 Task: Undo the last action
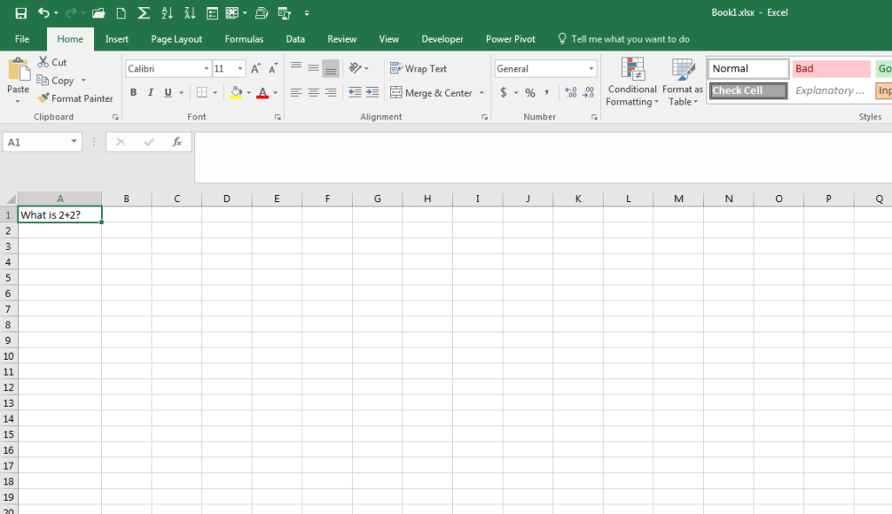[x=44, y=12]
